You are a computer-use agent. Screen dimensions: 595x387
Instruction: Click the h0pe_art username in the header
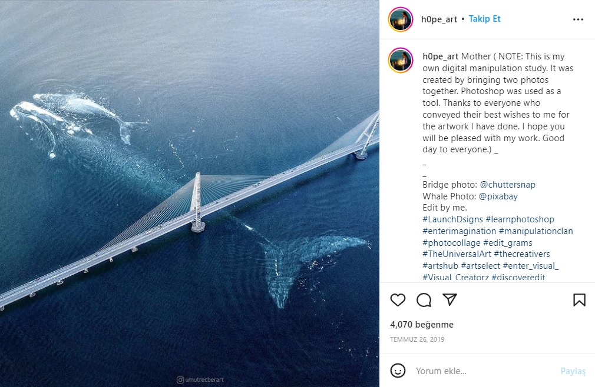pyautogui.click(x=439, y=19)
